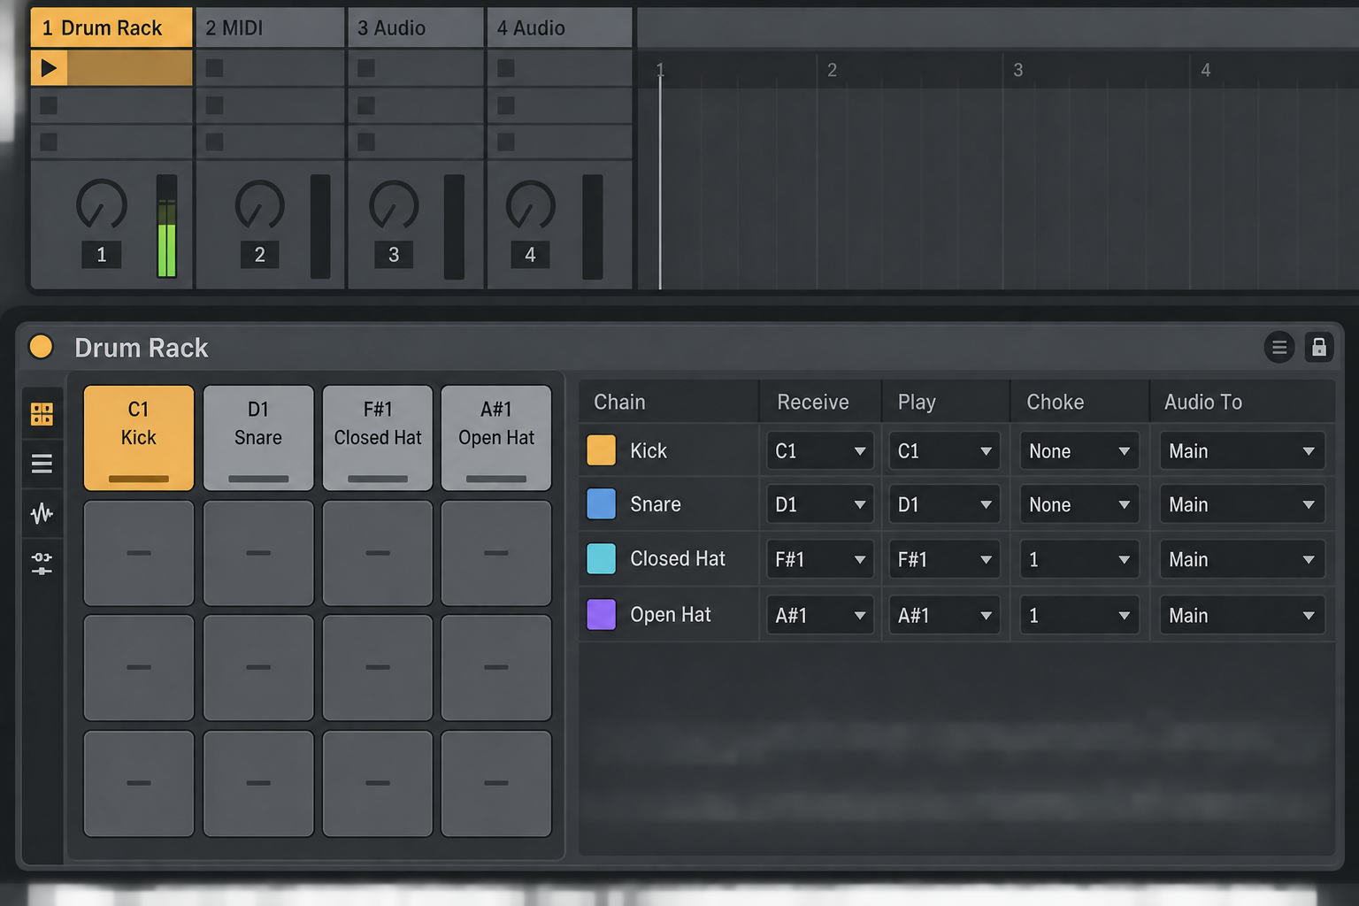This screenshot has height=906, width=1359.
Task: Open Open Hat Receive note dropdown
Action: coord(820,615)
